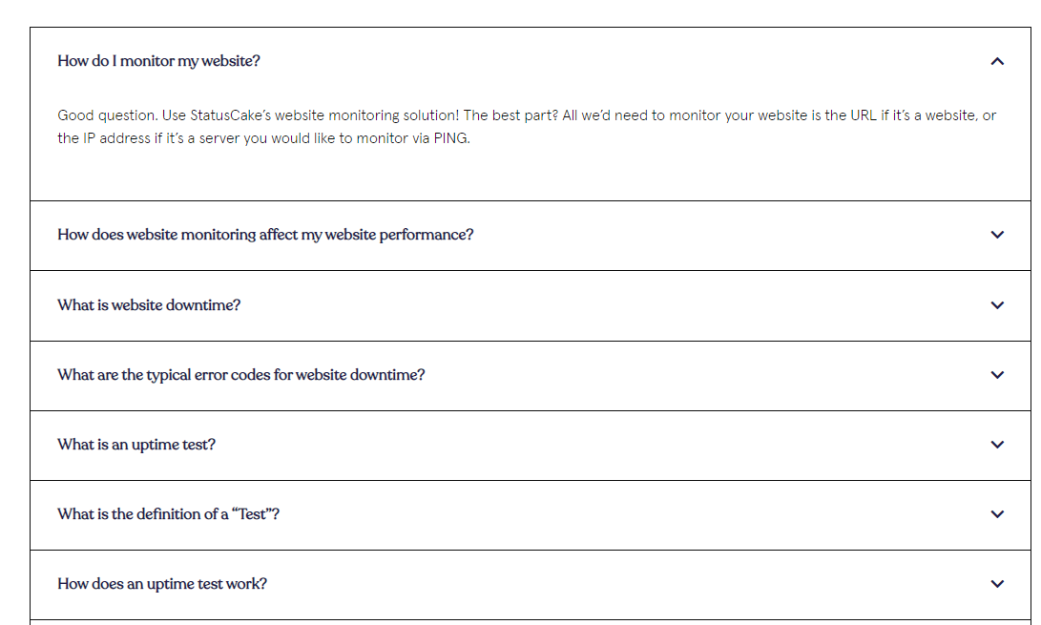
Task: Collapse 'How do I monitor my website?' heading
Action: [x=158, y=61]
